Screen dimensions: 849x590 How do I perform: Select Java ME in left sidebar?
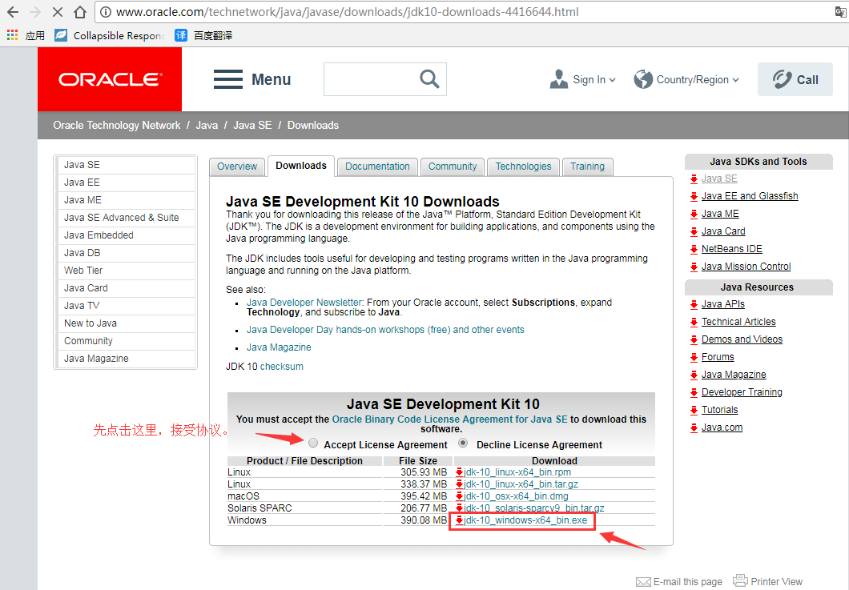tap(125, 200)
